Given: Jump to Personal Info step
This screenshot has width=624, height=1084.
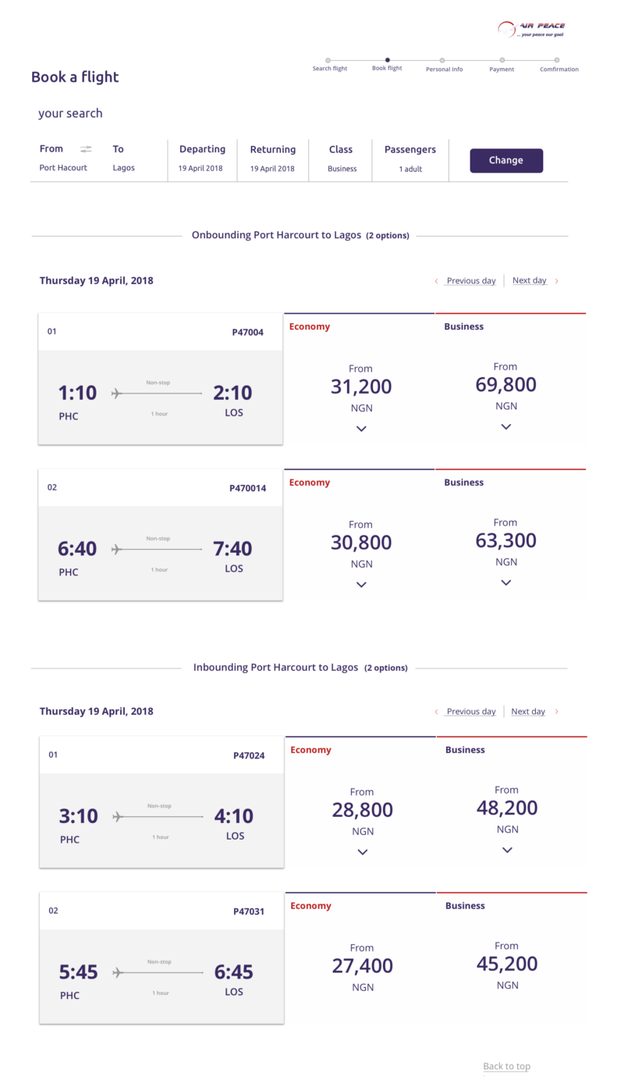Looking at the screenshot, I should (442, 61).
